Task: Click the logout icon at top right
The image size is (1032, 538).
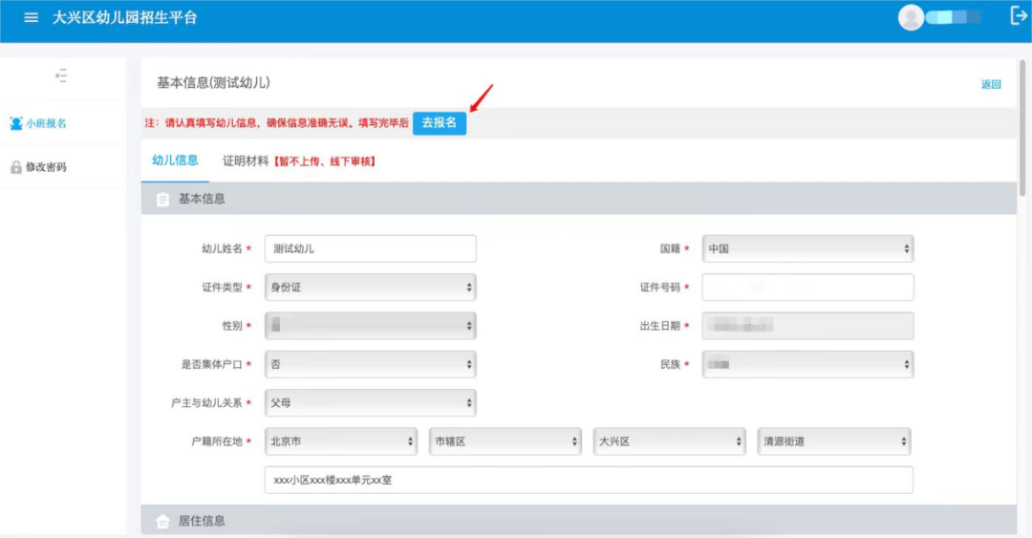Action: [1018, 15]
